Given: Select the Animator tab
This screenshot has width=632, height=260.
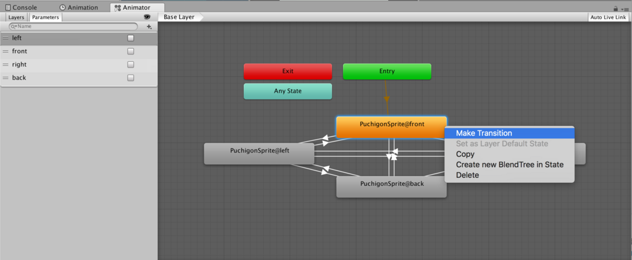Looking at the screenshot, I should click(x=137, y=7).
